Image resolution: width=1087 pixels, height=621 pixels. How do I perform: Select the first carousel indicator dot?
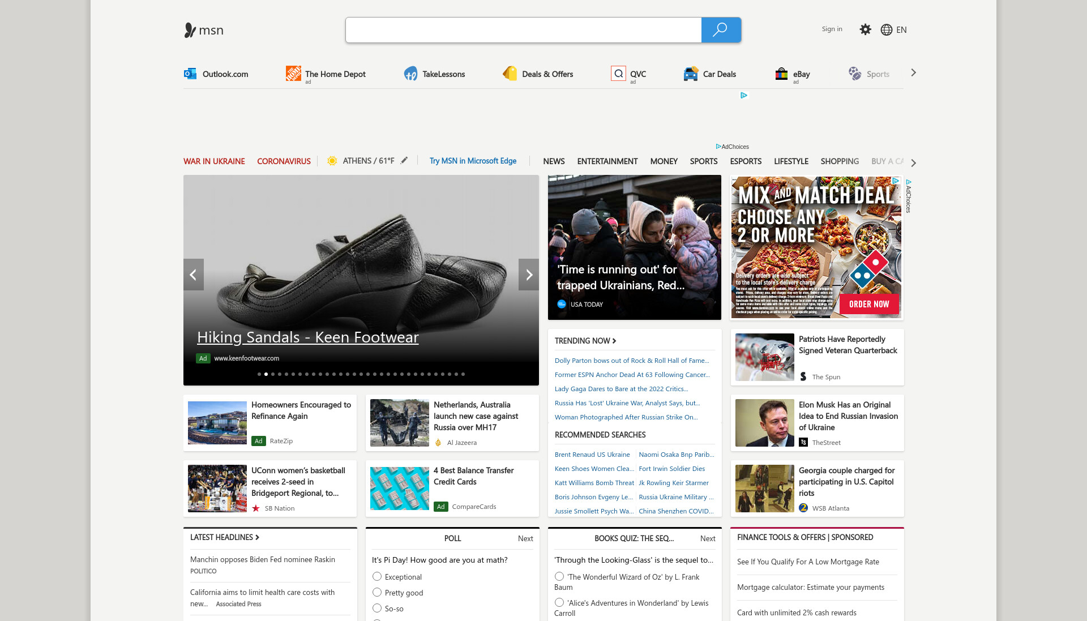coord(259,374)
